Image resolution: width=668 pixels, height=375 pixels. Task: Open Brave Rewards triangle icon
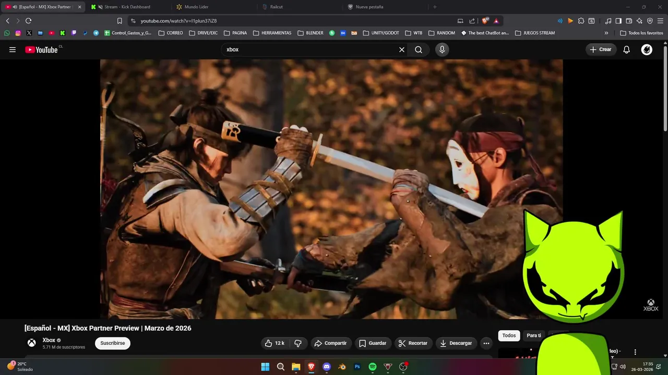point(496,21)
